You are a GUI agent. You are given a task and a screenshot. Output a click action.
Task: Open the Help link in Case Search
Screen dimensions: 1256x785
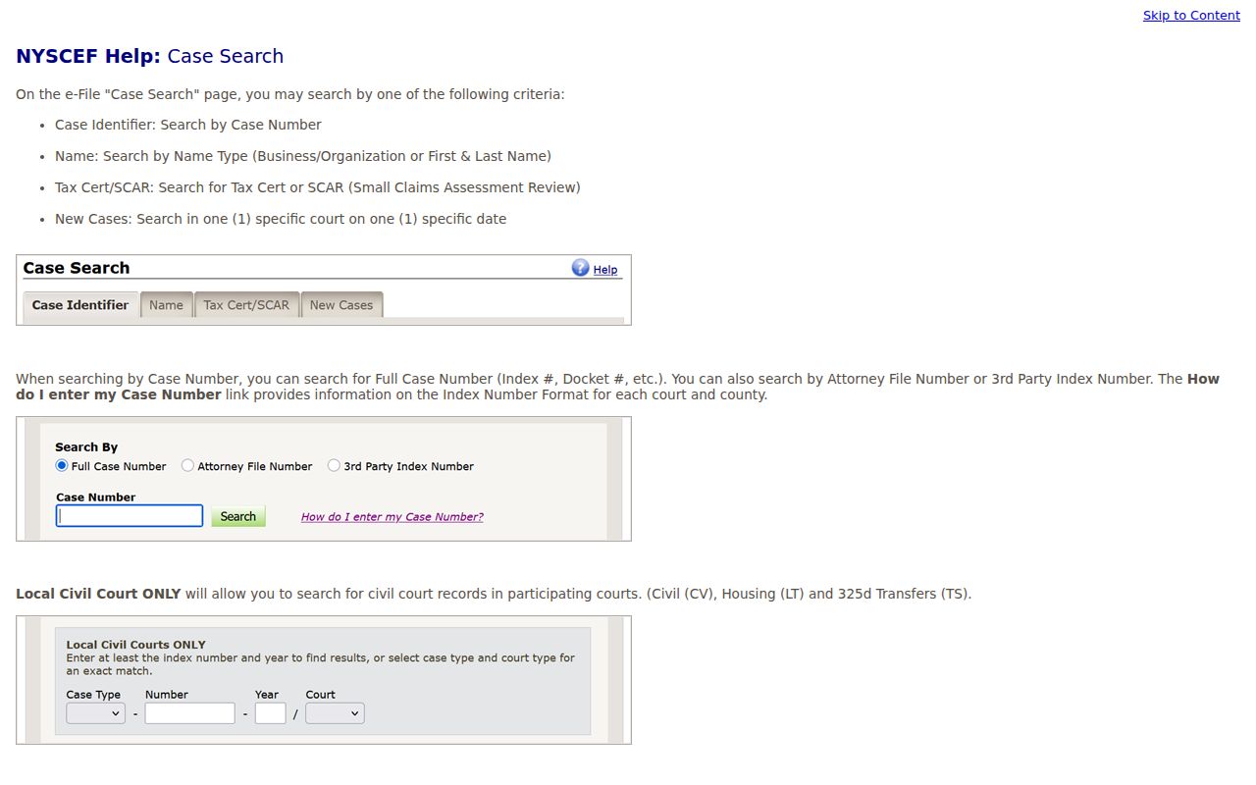(x=605, y=270)
